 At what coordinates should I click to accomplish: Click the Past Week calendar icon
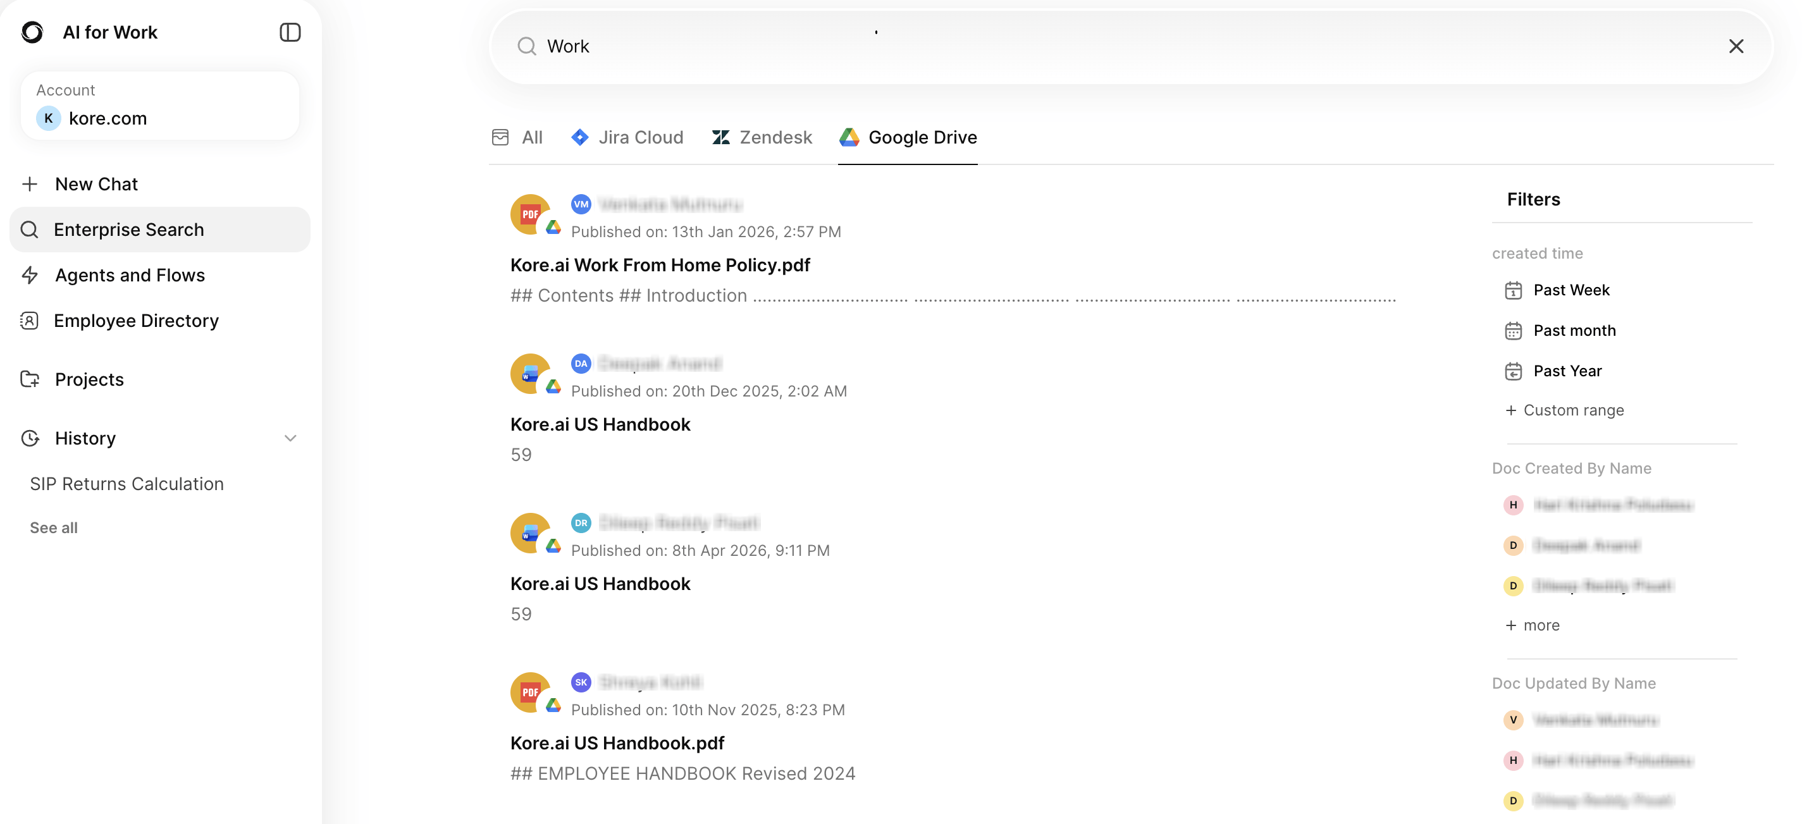tap(1512, 290)
